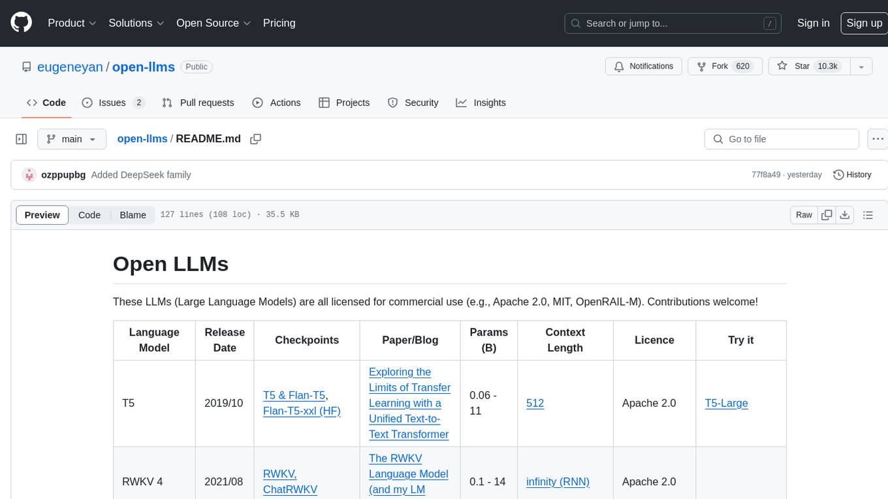888x499 pixels.
Task: Open the Added DeepSeek family commit
Action: click(141, 175)
